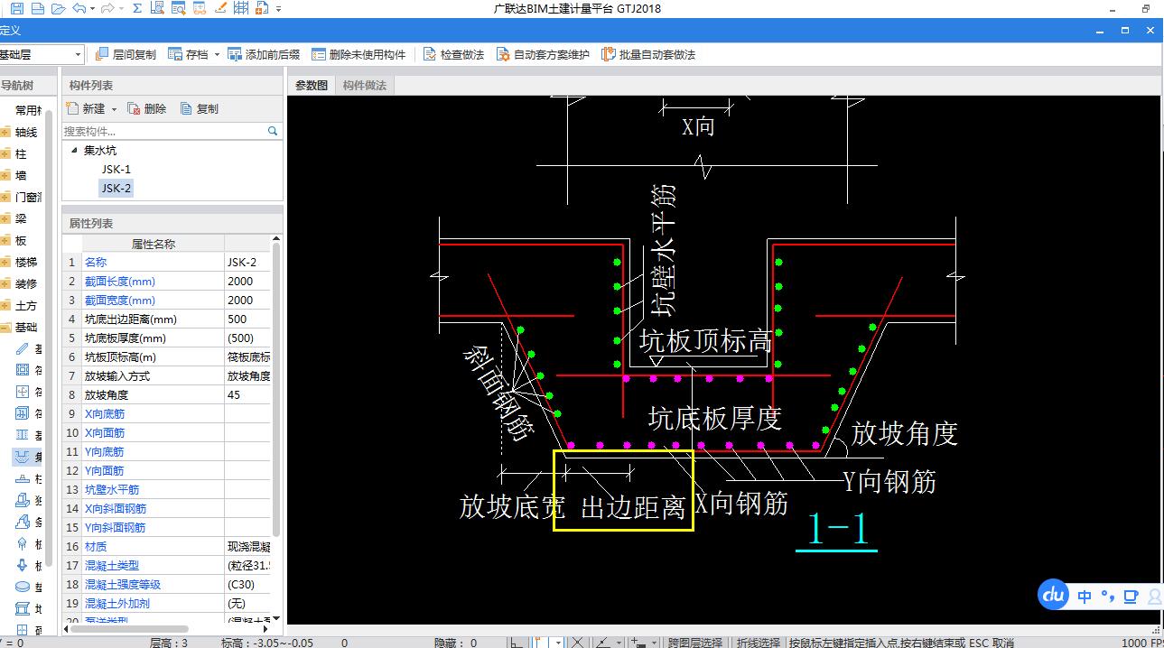The height and width of the screenshot is (648, 1164).
Task: Click the 中 Chinese input mode indicator
Action: coord(1085,597)
